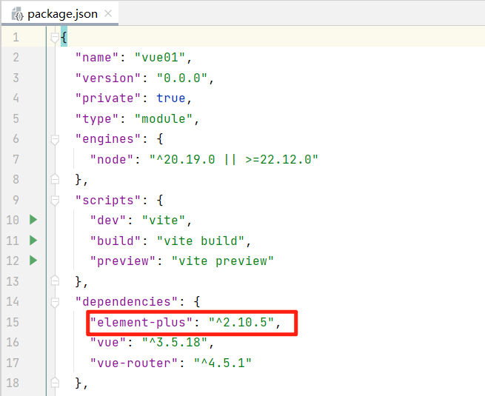Click the true value on line 4

171,98
